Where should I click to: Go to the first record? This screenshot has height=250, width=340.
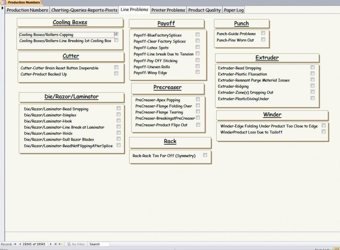coord(15,244)
